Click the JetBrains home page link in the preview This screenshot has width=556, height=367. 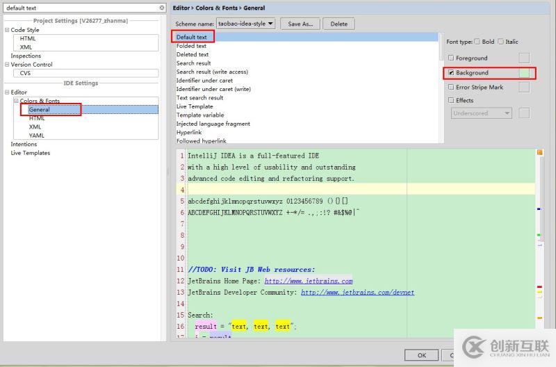(308, 281)
